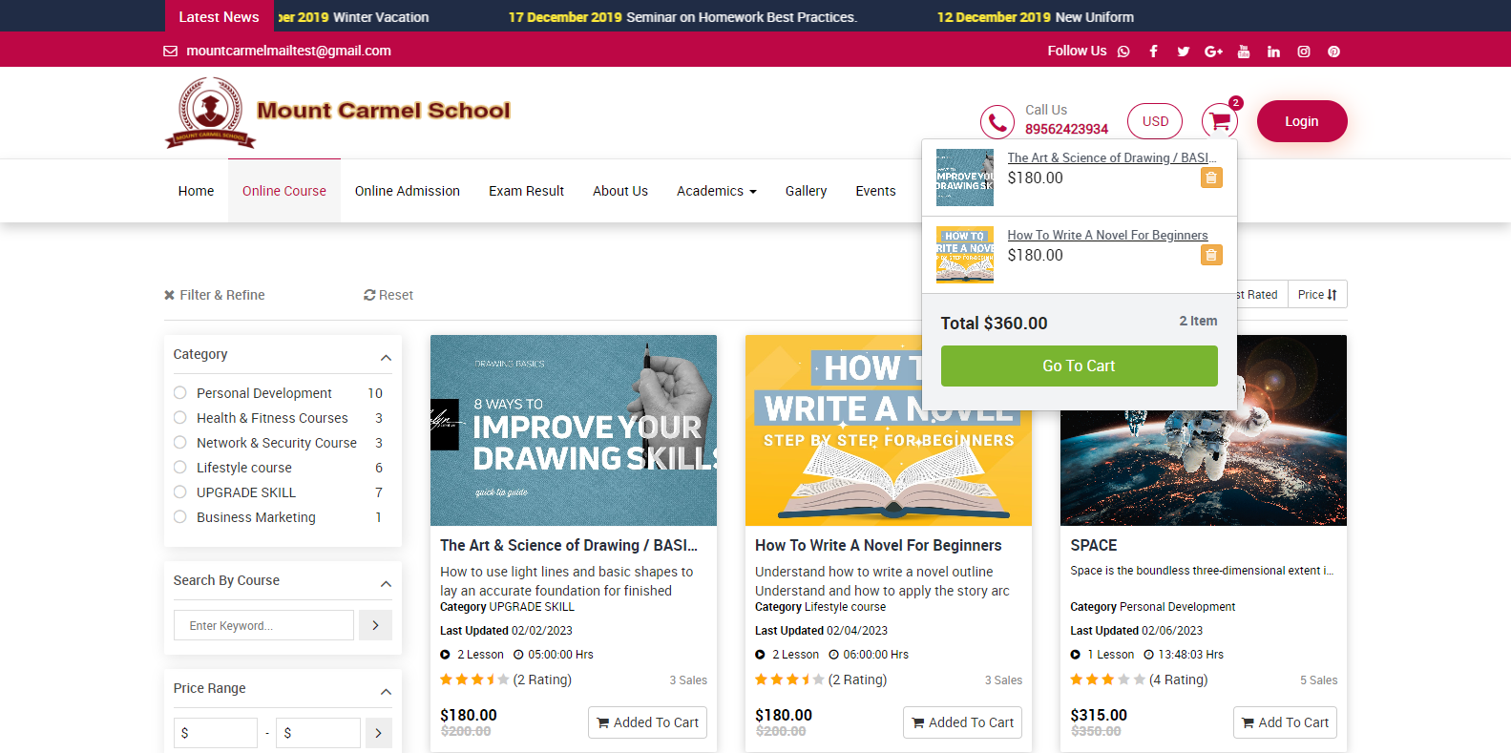Open the Gallery menu item

(x=806, y=191)
